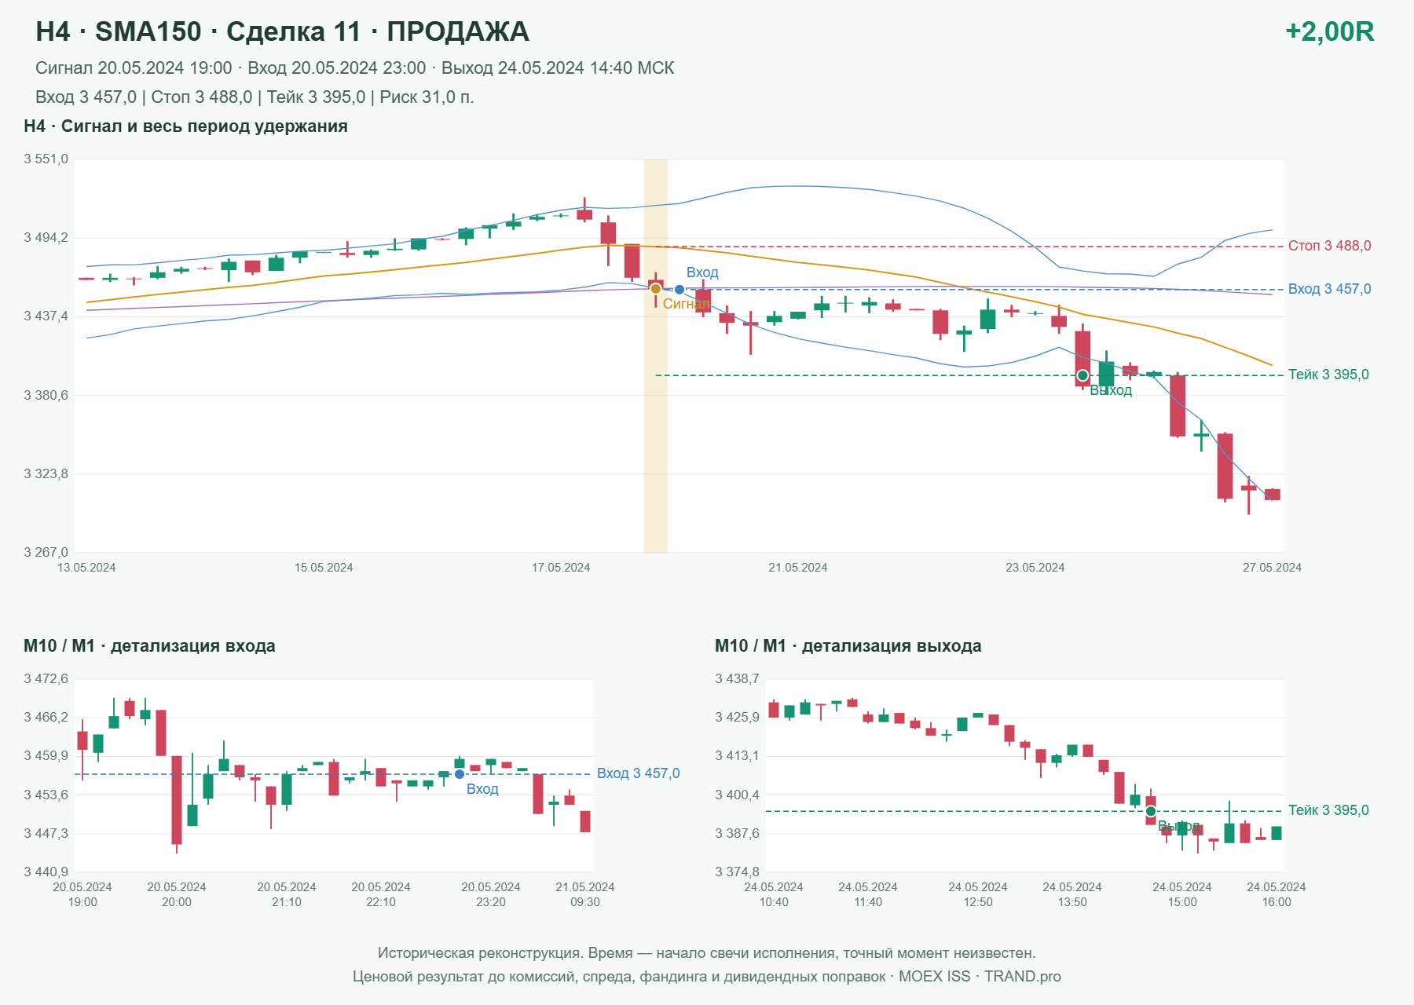Click the 'Историческая реконструкция' disclaimer line

tap(707, 953)
